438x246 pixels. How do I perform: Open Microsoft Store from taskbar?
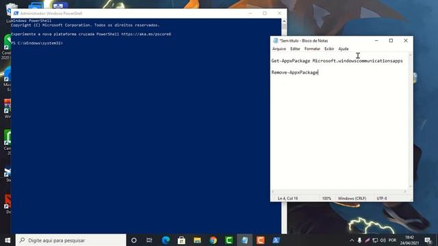[181, 240]
